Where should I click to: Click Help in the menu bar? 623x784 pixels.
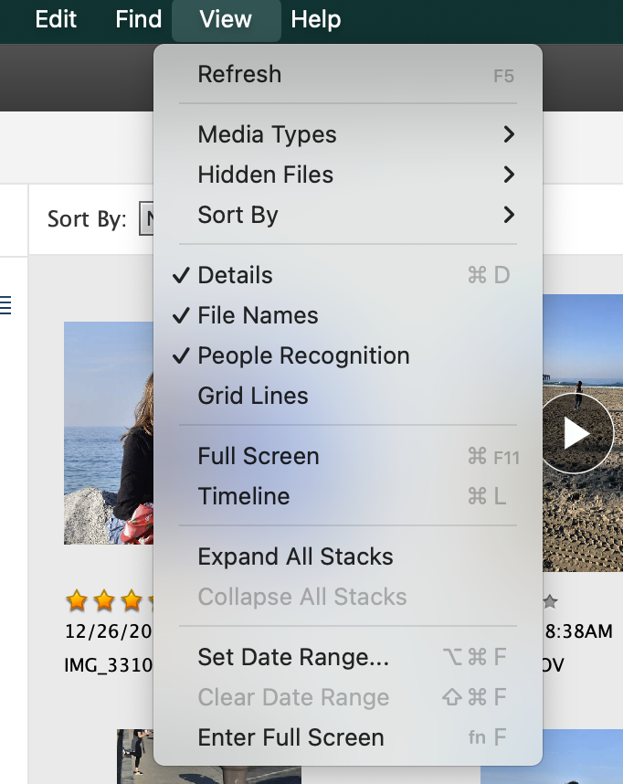click(x=316, y=19)
